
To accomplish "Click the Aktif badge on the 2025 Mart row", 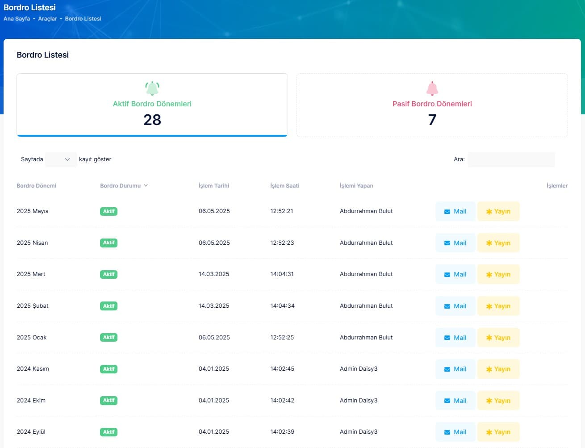I will pos(109,274).
